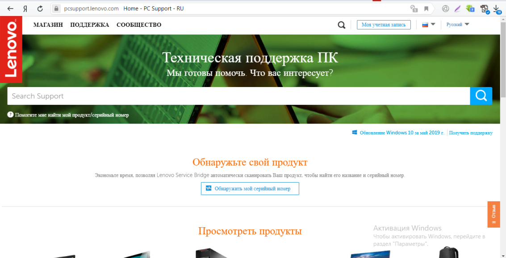Screen dimensions: 506x258
Task: Click the Windows logo near the update notice
Action: click(354, 133)
